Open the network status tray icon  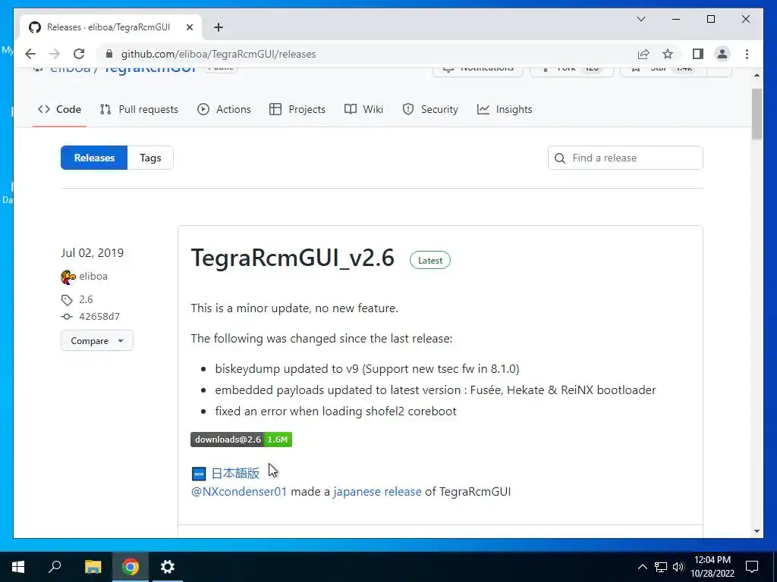(x=661, y=567)
